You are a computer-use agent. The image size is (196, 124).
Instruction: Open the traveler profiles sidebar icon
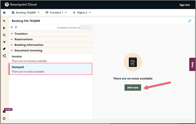[x=4, y=28]
